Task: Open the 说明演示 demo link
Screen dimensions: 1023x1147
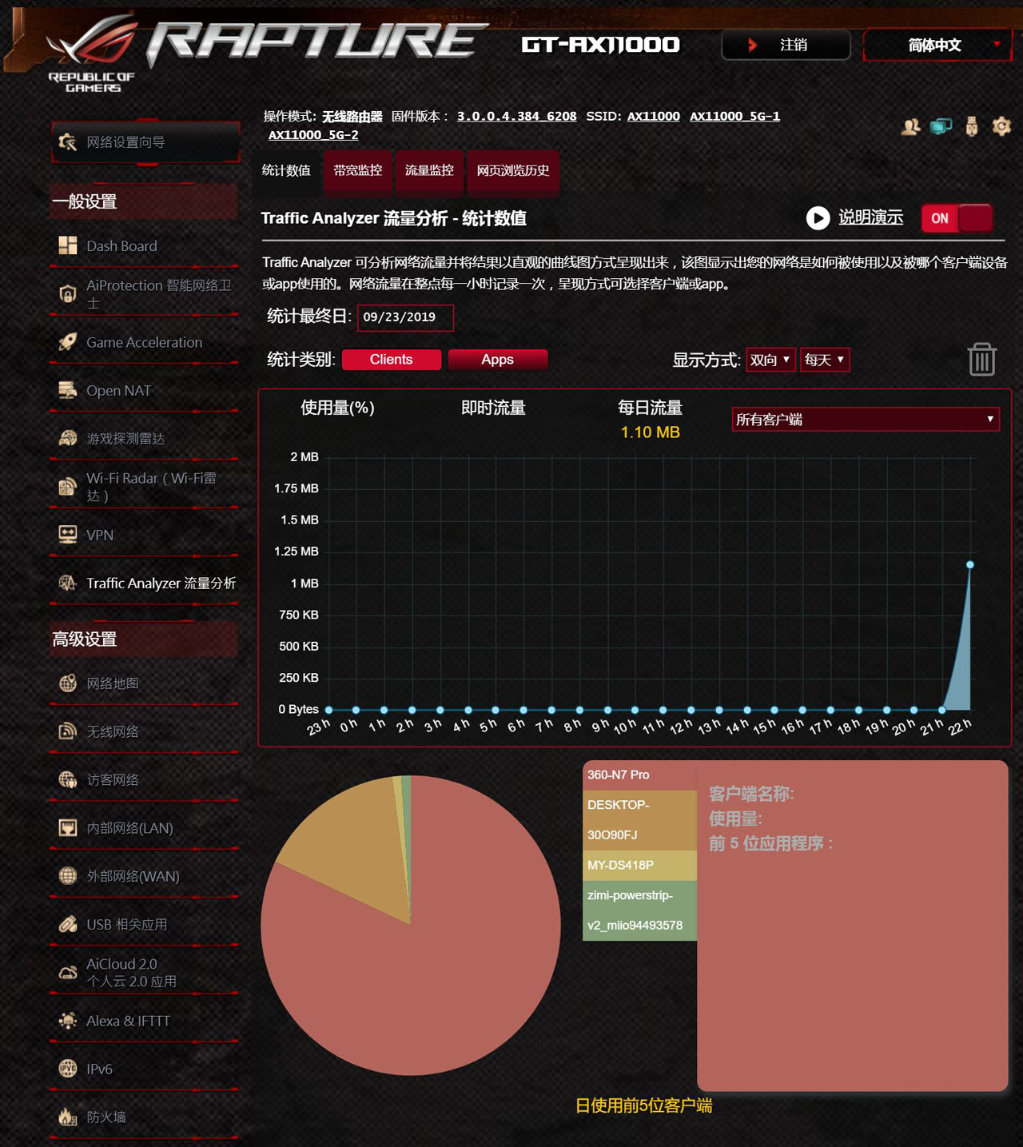Action: 871,217
